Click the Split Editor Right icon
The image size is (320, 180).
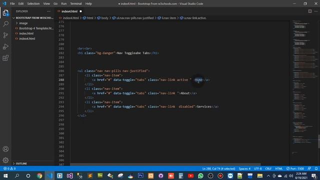(310, 11)
